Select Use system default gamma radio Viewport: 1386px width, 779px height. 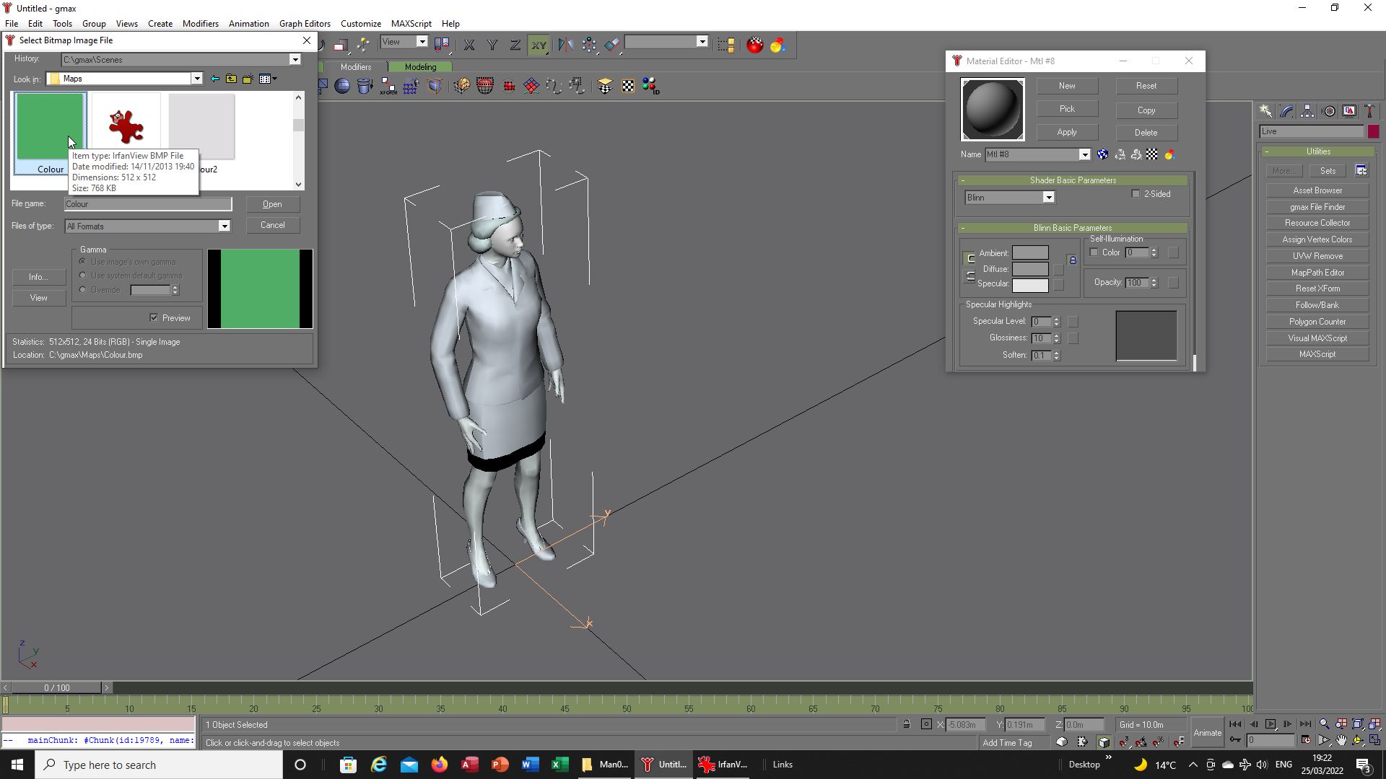[83, 276]
